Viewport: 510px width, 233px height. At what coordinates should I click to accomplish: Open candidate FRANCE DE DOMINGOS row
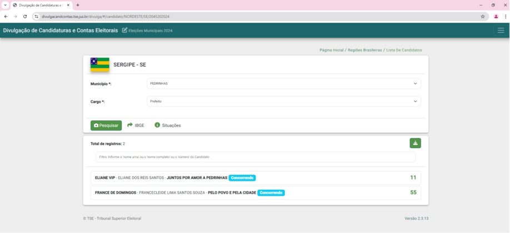pos(256,193)
